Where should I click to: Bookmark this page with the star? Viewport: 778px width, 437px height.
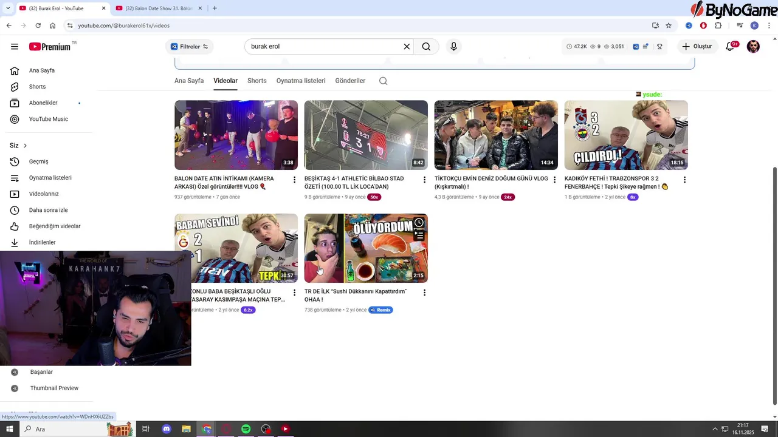coord(669,25)
